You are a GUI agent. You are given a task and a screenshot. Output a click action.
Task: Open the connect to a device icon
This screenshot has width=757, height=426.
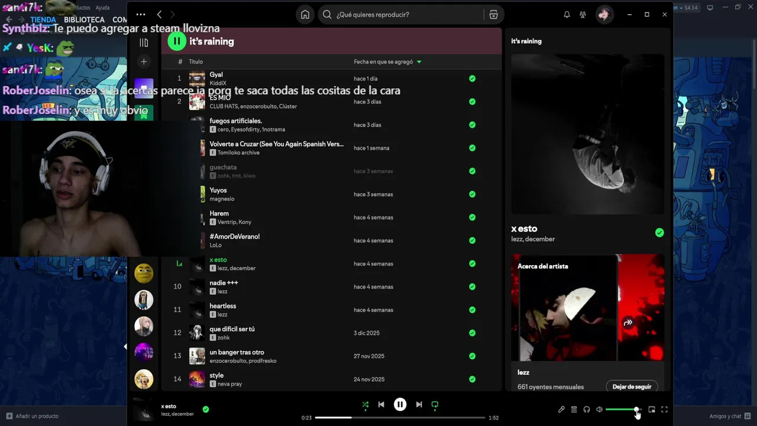587,409
